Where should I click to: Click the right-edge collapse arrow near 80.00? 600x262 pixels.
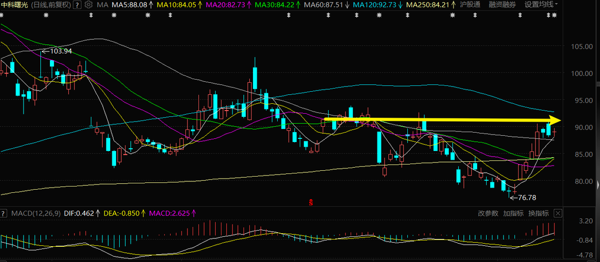pyautogui.click(x=598, y=185)
